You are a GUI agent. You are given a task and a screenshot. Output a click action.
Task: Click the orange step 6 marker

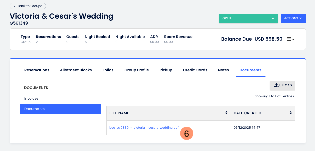coord(187,133)
